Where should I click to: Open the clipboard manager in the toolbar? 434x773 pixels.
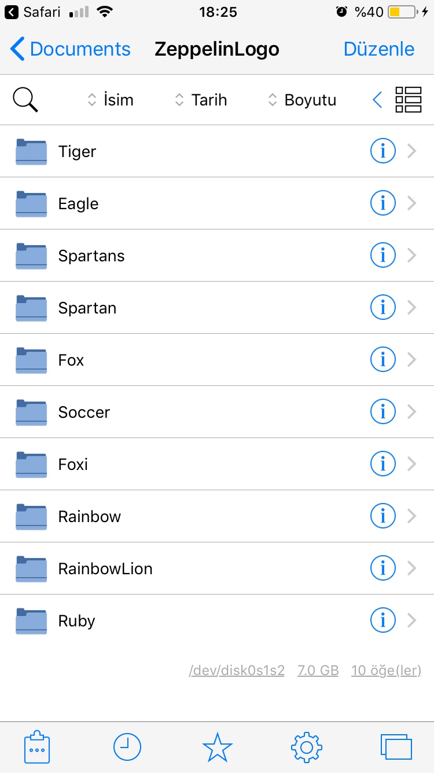[x=36, y=747]
